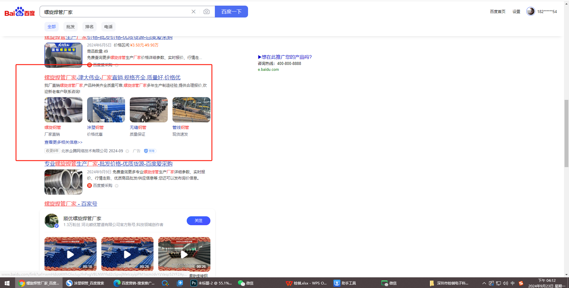The height and width of the screenshot is (288, 569).
Task: Go to 百度首页
Action: (498, 12)
